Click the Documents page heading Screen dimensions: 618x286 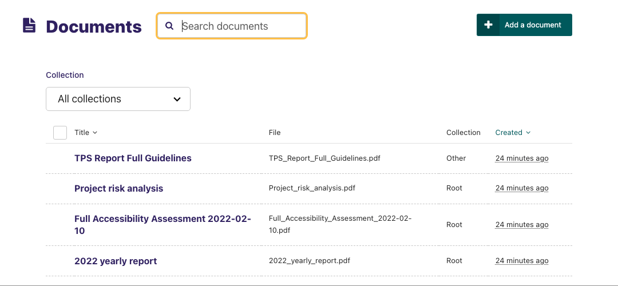pos(94,26)
